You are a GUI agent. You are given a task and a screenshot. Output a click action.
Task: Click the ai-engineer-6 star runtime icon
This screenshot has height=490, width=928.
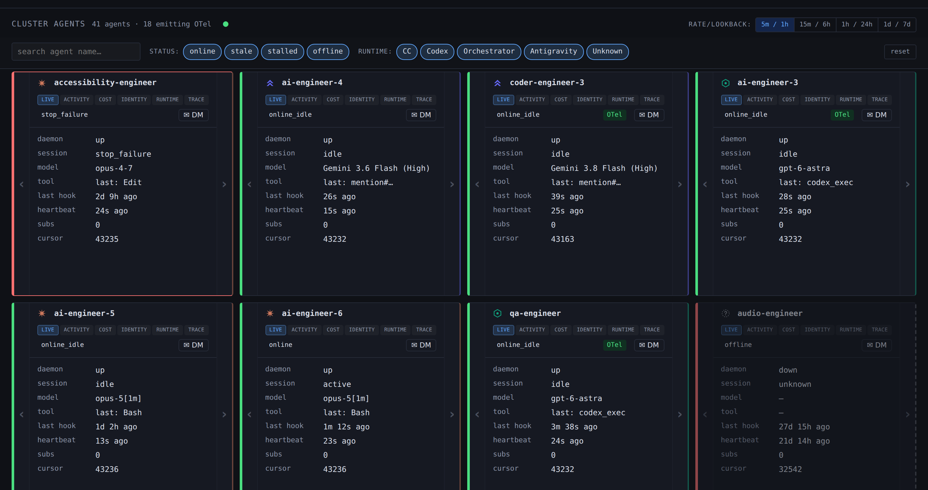click(x=270, y=313)
